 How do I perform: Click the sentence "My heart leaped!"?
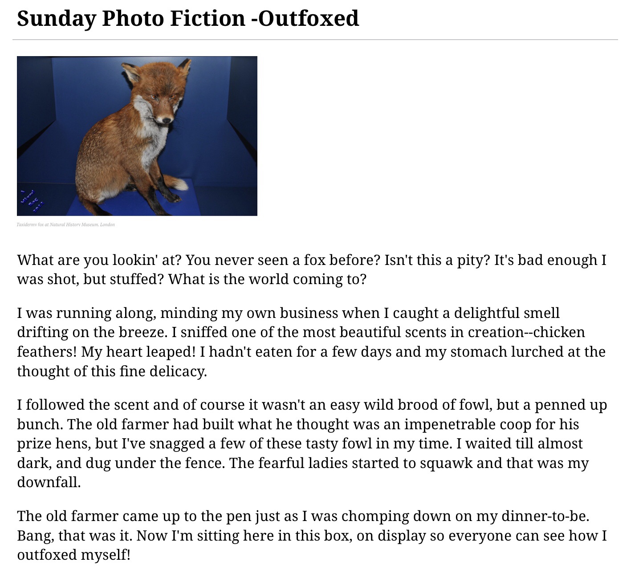tap(138, 352)
